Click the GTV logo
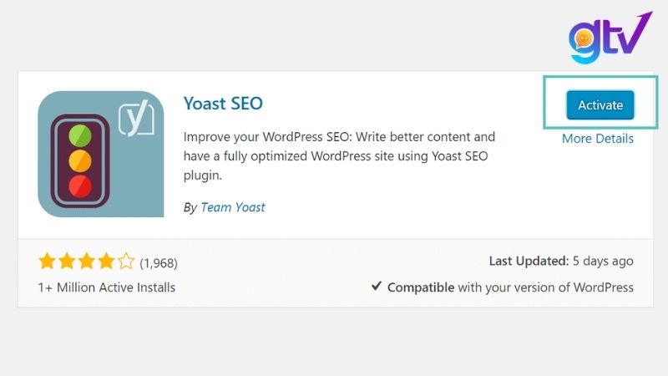Screen dimensions: 668x376 click(x=607, y=39)
